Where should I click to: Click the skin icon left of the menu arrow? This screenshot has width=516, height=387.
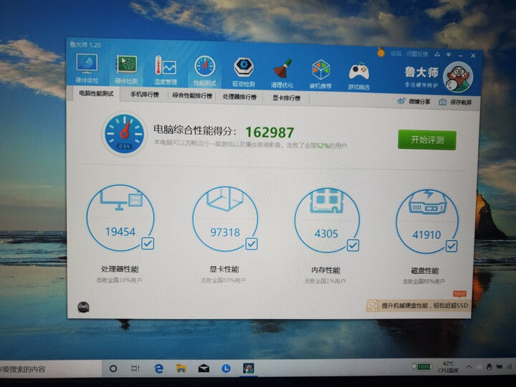point(437,54)
